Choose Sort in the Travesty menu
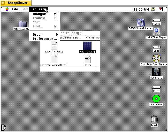 44,22
